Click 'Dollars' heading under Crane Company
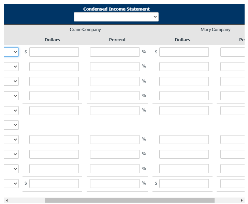This screenshot has height=204, width=248. 52,40
